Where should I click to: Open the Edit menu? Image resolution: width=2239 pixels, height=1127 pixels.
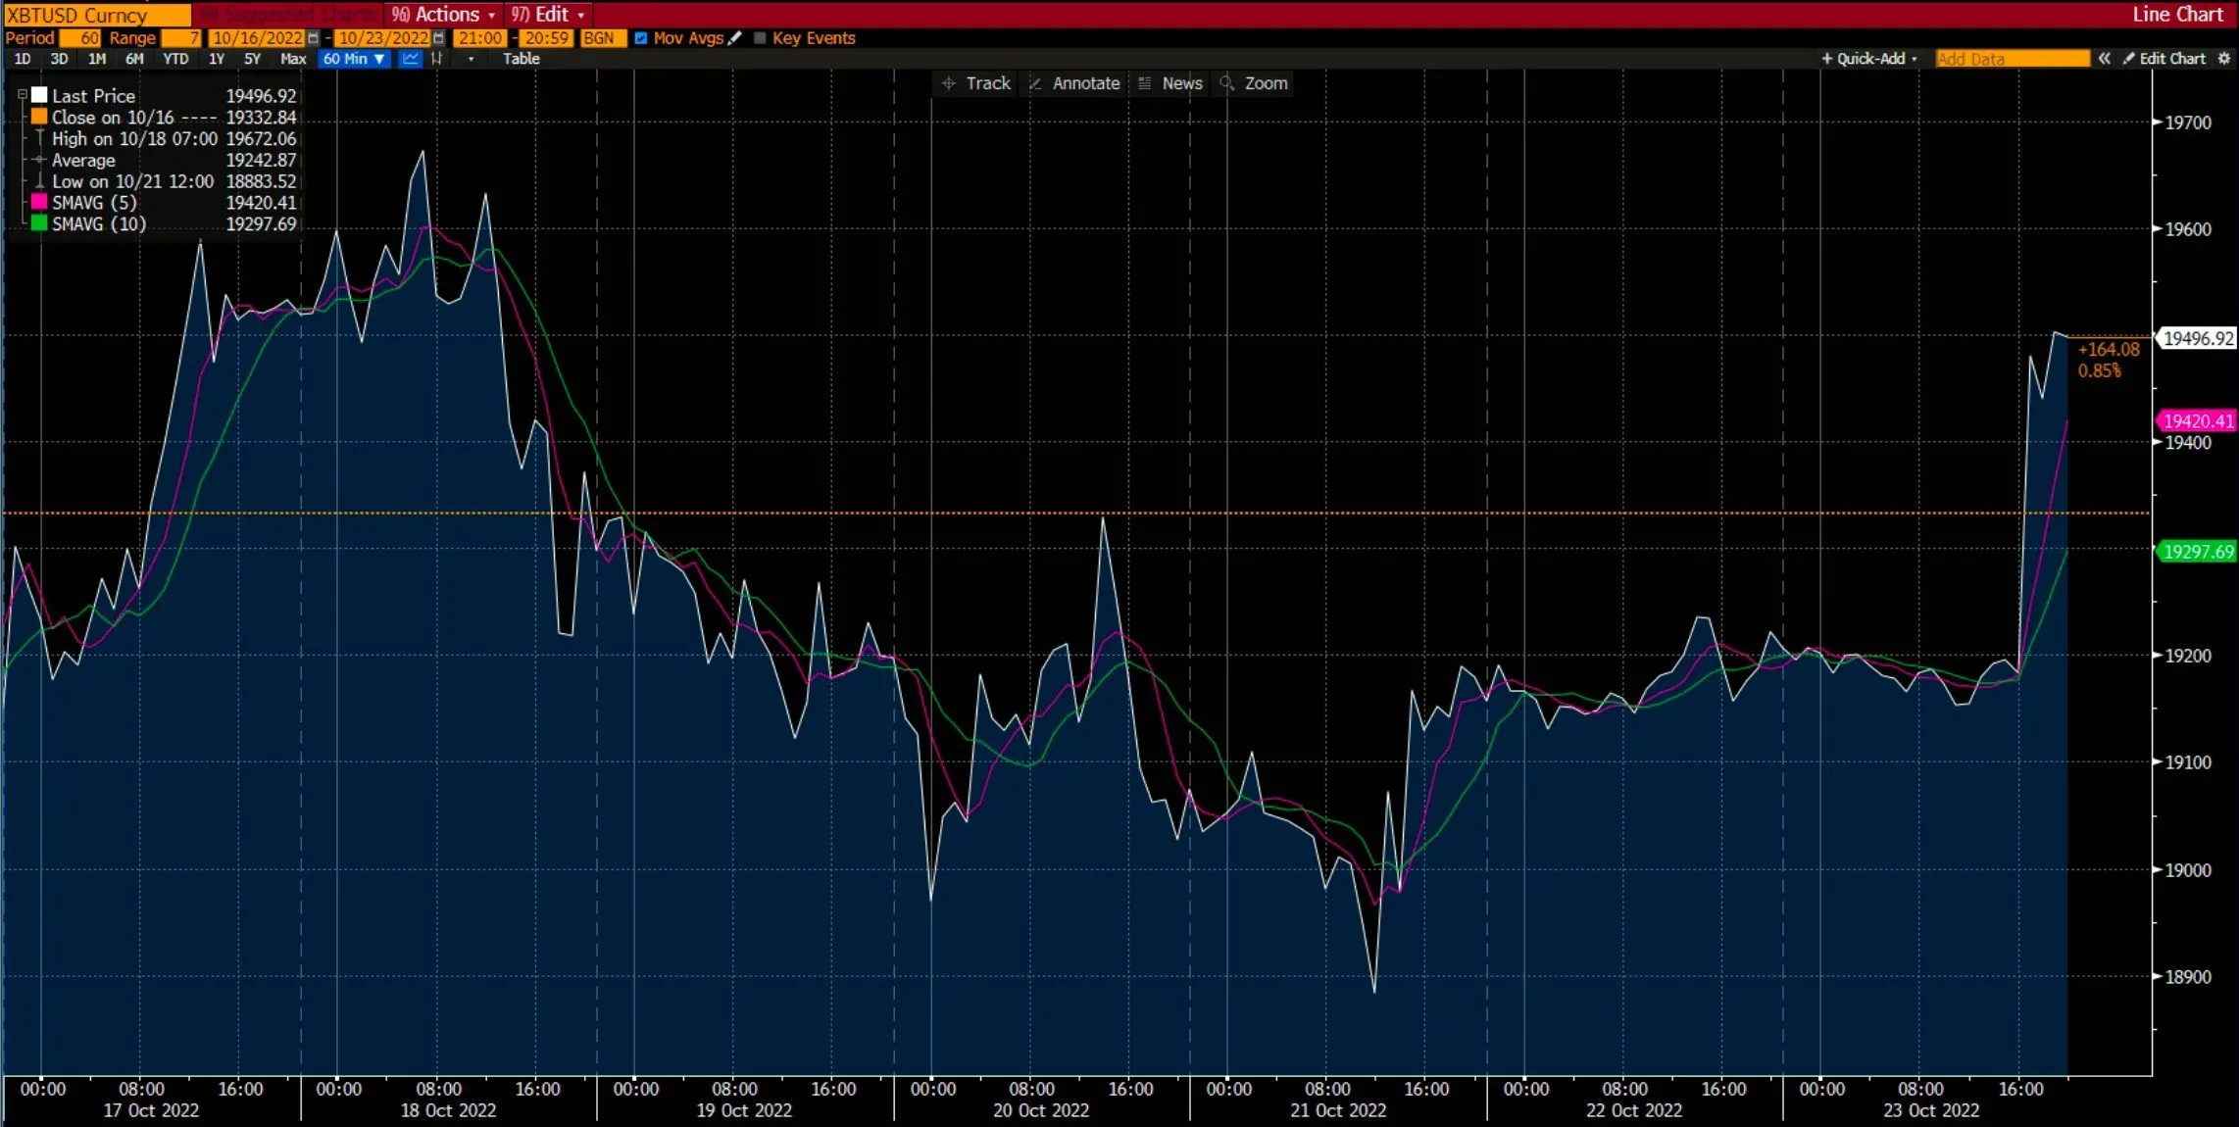tap(548, 15)
